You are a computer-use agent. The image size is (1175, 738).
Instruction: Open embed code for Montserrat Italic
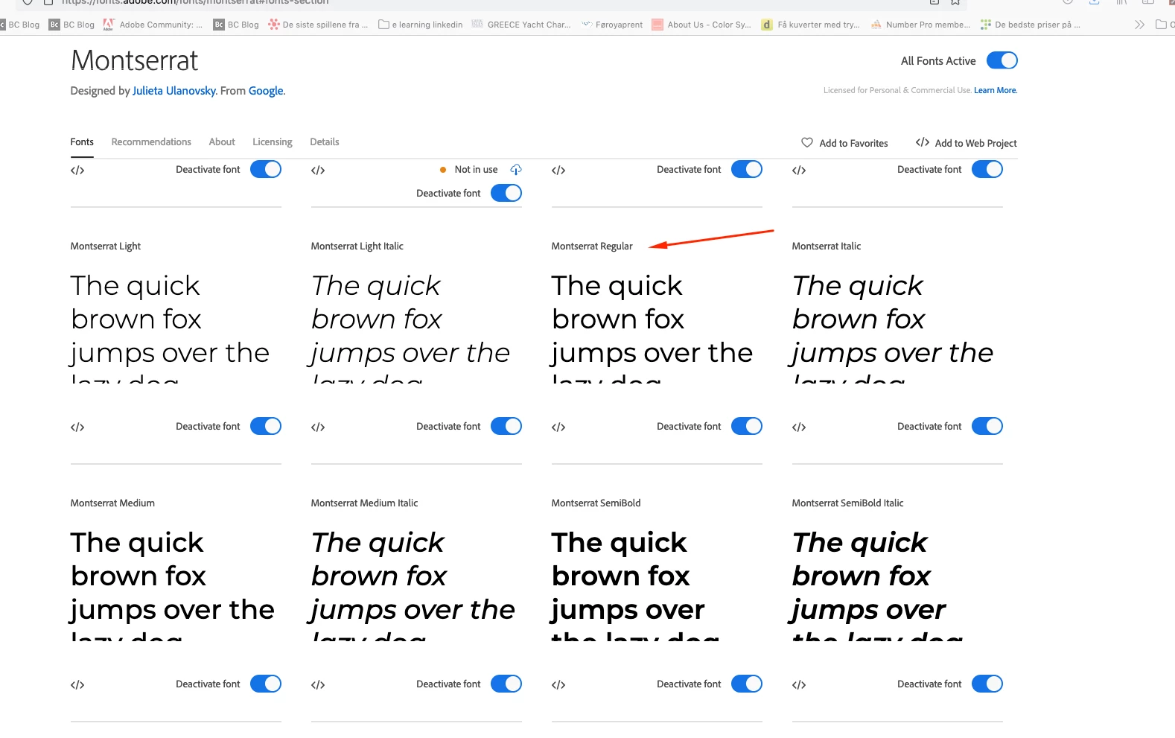[799, 427]
